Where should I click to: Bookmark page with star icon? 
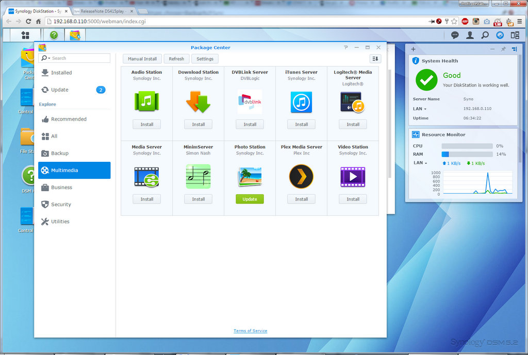454,21
